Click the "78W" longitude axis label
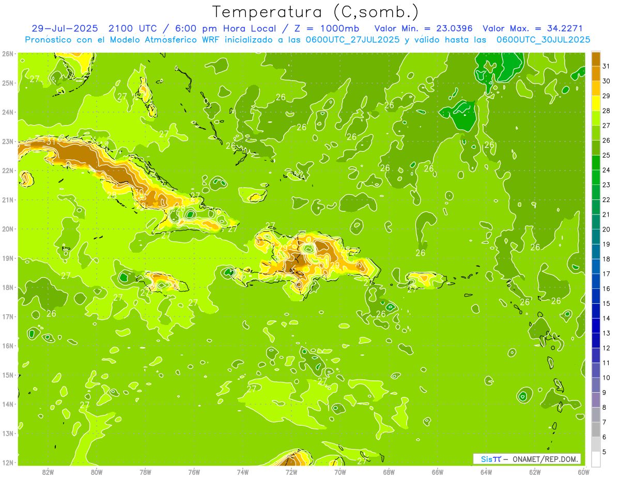 point(145,472)
